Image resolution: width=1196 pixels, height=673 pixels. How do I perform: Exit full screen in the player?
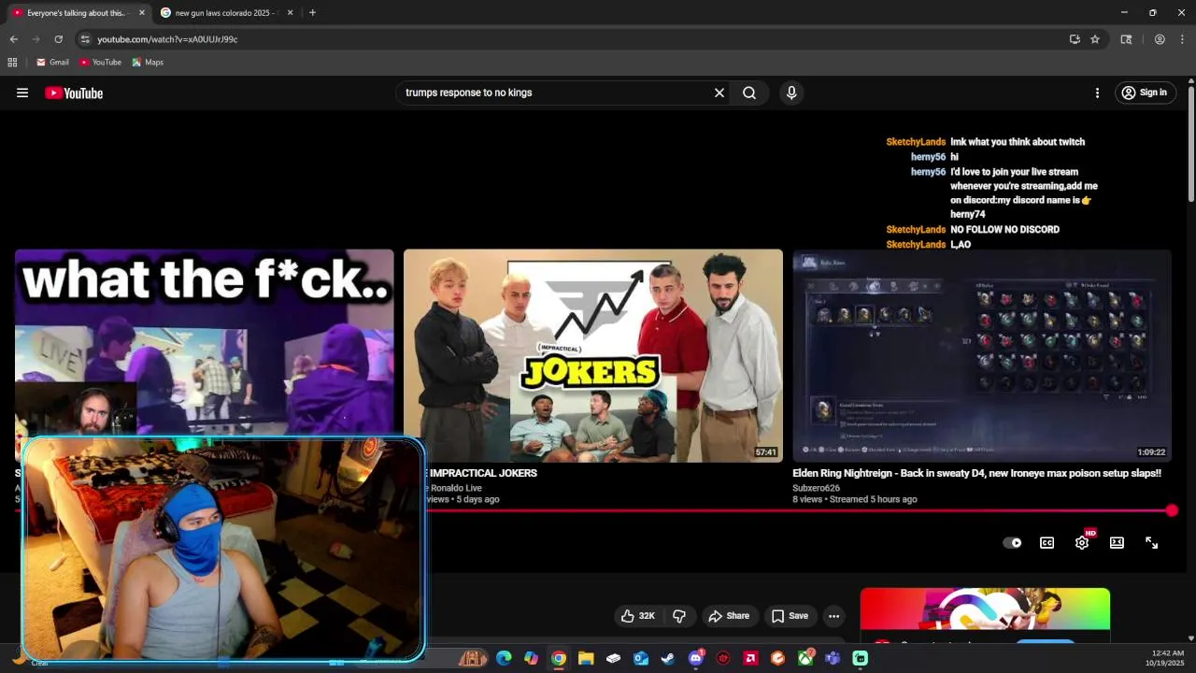tap(1151, 542)
